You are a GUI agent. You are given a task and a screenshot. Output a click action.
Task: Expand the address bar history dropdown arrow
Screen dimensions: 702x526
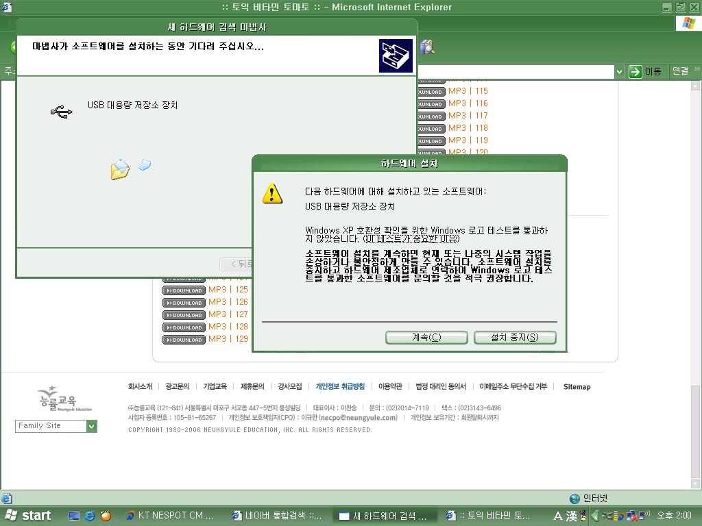tap(619, 71)
